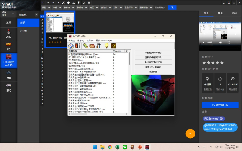Viewport: 242px width, 151px height.
Task: Open the 類型 filter dropdown
Action: tap(46, 8)
